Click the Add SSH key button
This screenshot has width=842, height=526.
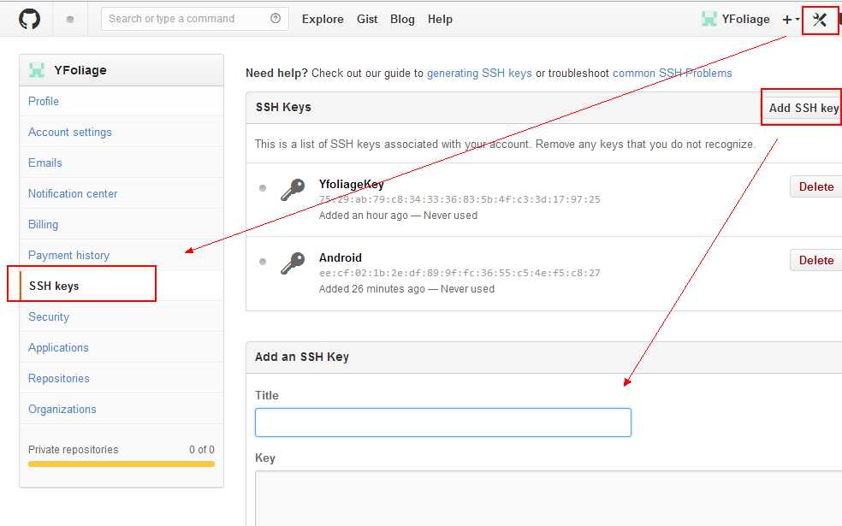coord(803,108)
